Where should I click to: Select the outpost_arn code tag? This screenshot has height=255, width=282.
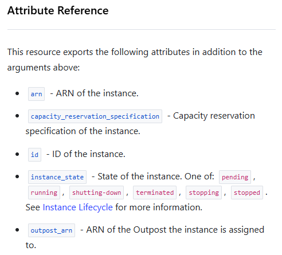pos(52,230)
